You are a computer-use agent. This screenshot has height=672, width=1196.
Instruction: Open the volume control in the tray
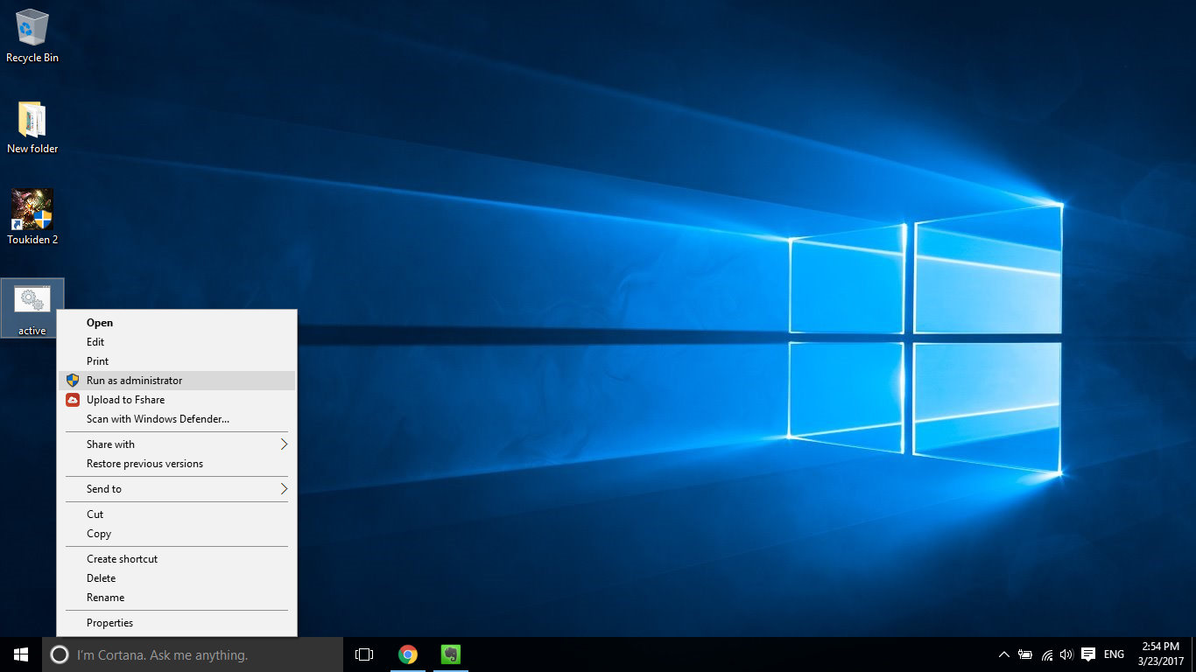pyautogui.click(x=1066, y=654)
